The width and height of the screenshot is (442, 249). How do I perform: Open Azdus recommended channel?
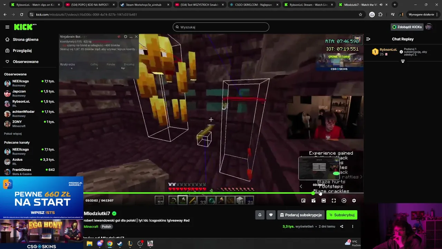tap(29, 162)
